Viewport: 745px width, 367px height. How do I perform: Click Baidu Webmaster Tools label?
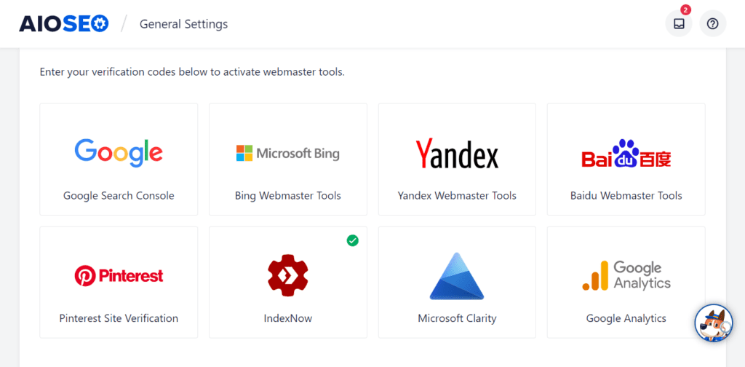(626, 195)
